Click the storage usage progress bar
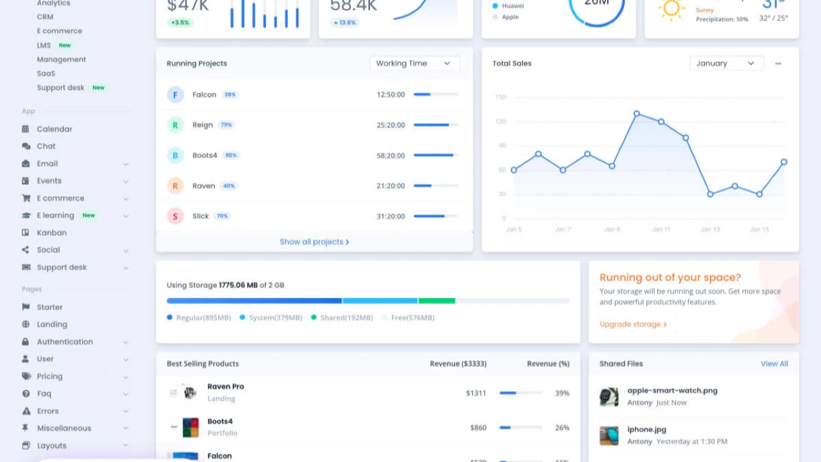Viewport: 821px width, 462px height. (x=368, y=301)
